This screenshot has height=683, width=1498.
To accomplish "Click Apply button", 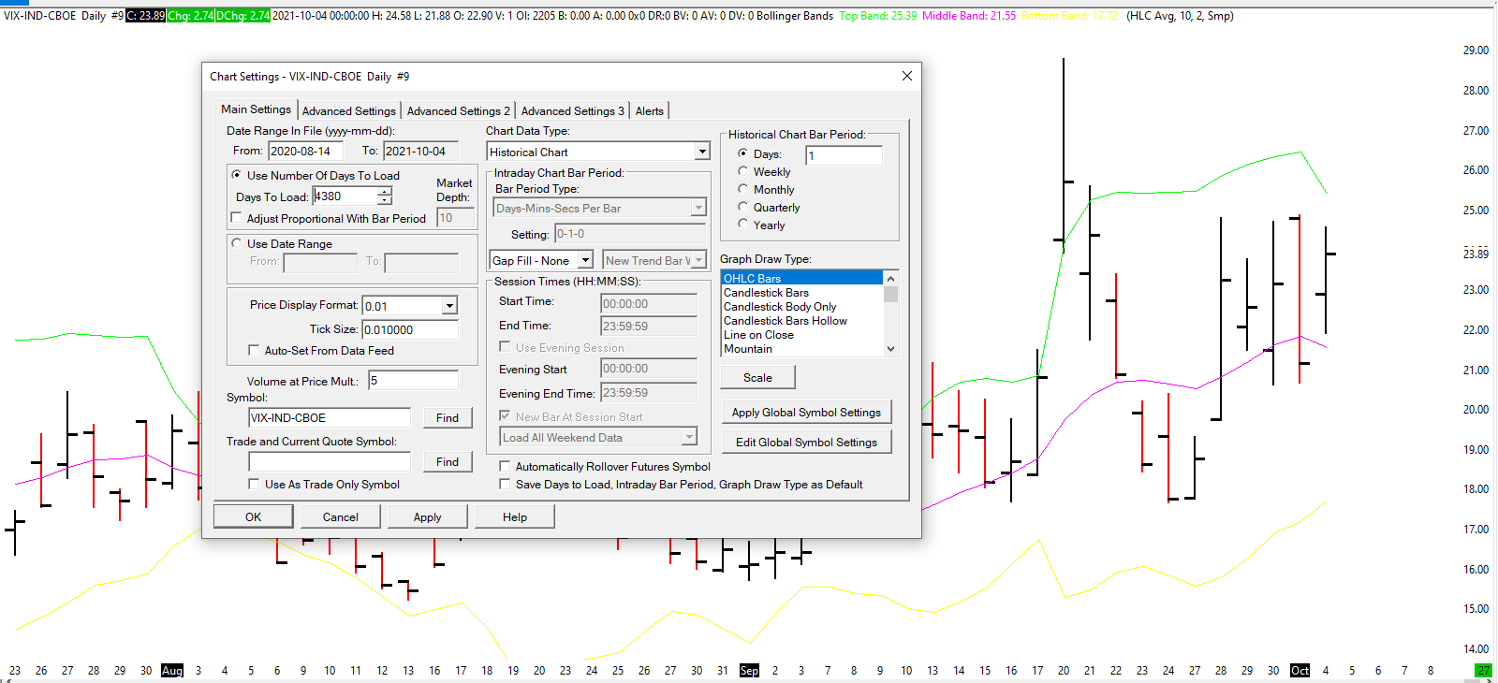I will point(427,516).
